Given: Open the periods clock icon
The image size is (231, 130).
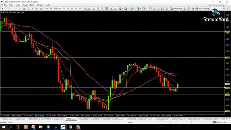Looking at the screenshot, I should pyautogui.click(x=126, y=9).
